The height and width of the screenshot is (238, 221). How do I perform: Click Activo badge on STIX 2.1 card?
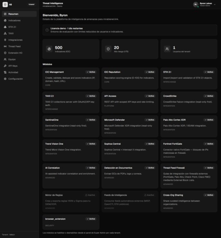click(209, 72)
